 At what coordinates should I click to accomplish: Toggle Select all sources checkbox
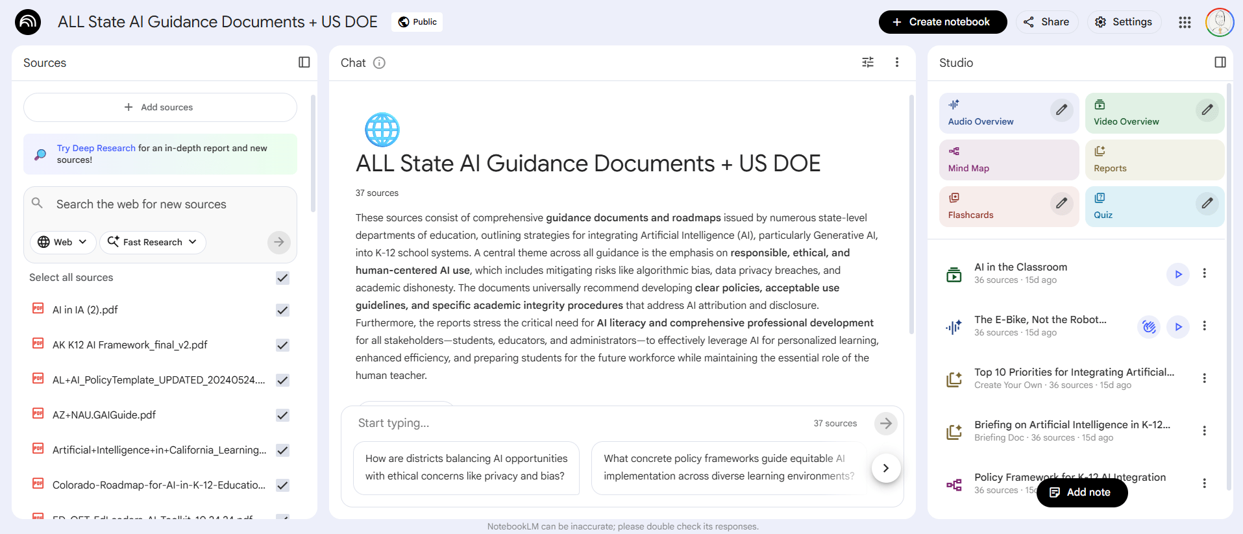coord(282,278)
